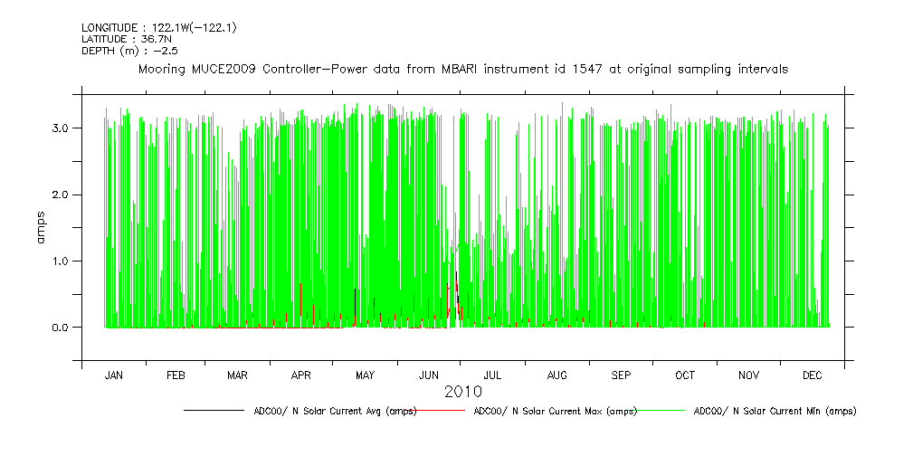Select the DEC month label

(x=812, y=375)
